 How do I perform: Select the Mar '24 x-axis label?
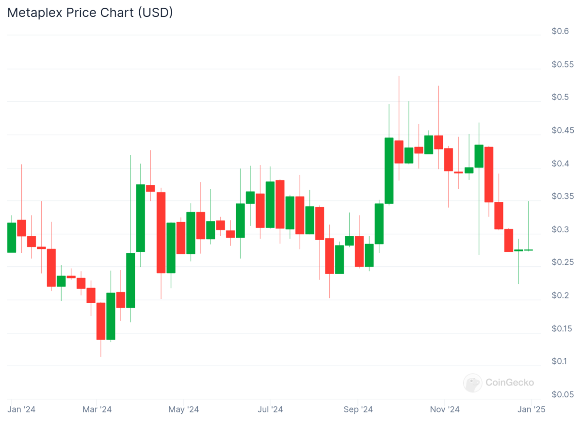coord(97,409)
